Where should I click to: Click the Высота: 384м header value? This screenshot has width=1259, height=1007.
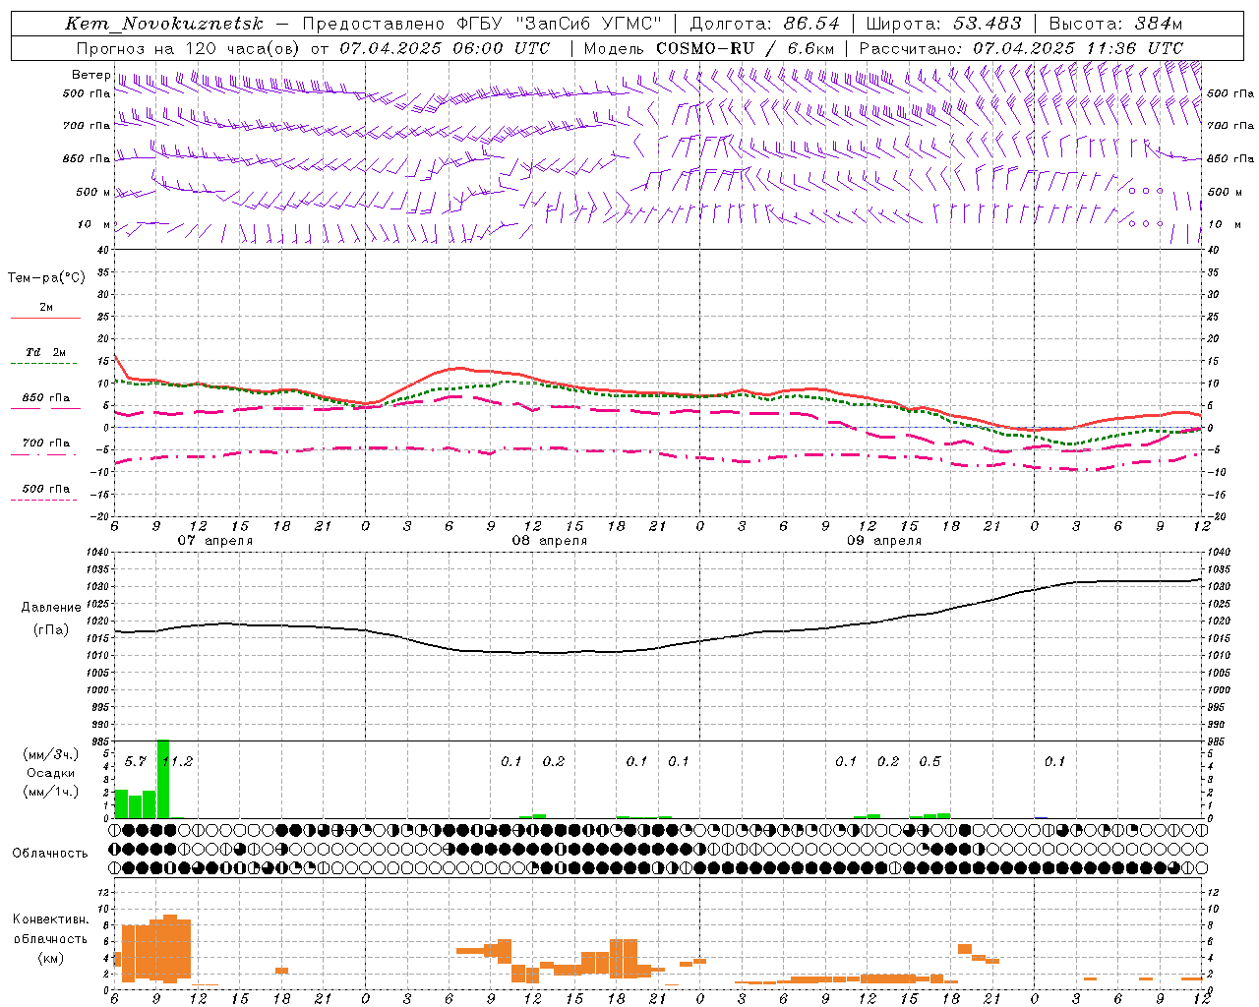pyautogui.click(x=1116, y=24)
